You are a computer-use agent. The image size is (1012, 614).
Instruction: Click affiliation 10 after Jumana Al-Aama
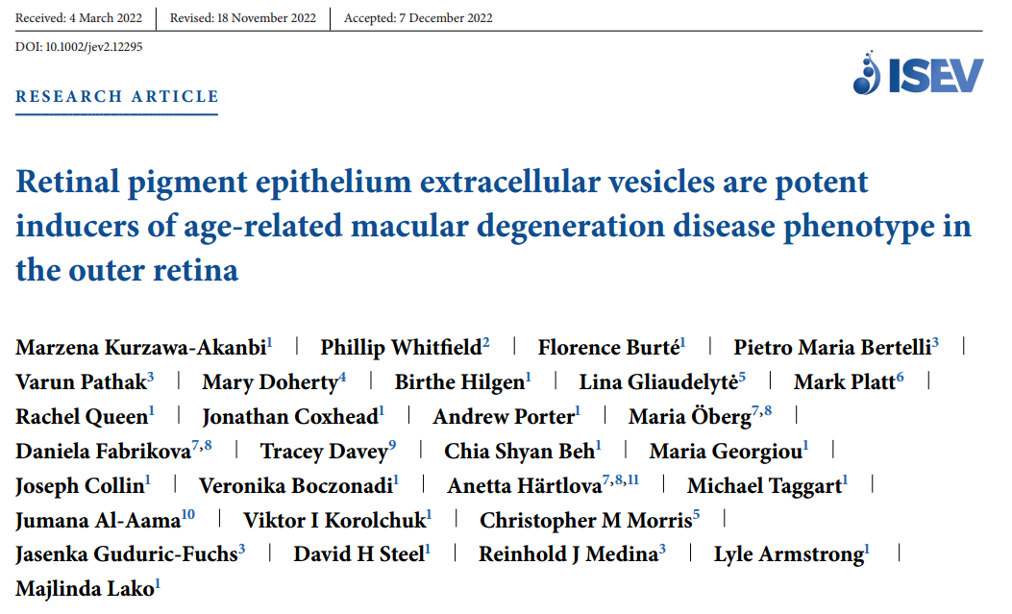coord(187,515)
